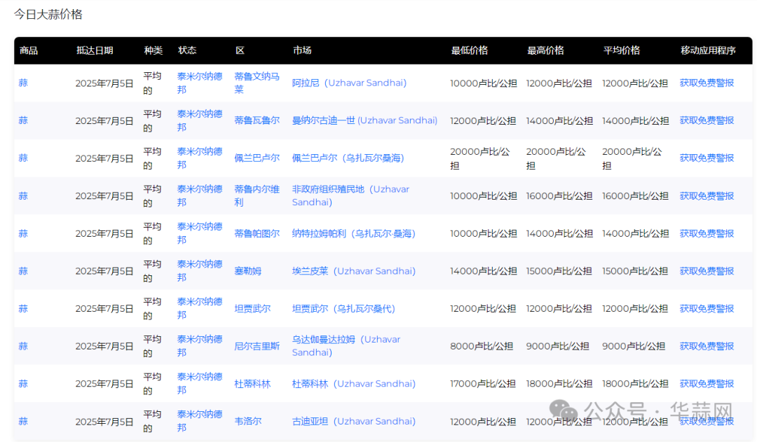Select district link 蒂鲁帕图尔
The height and width of the screenshot is (442, 757).
pyautogui.click(x=257, y=233)
